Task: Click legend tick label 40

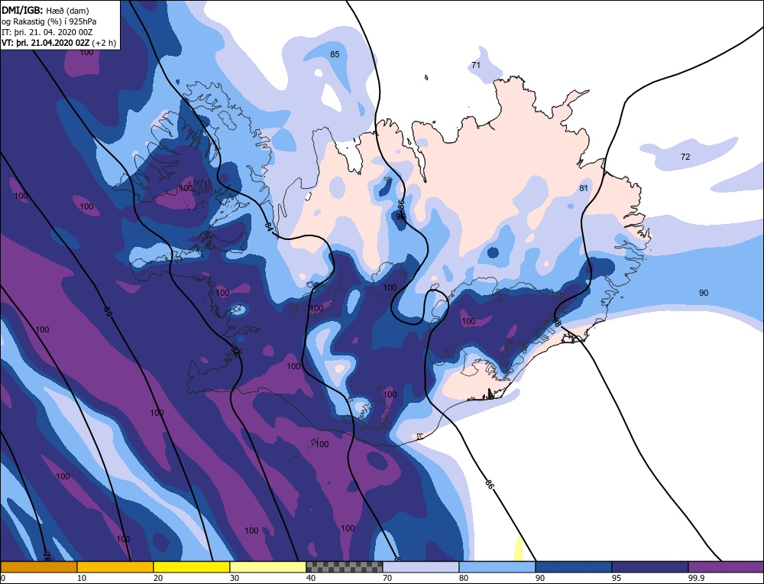Action: pyautogui.click(x=311, y=578)
